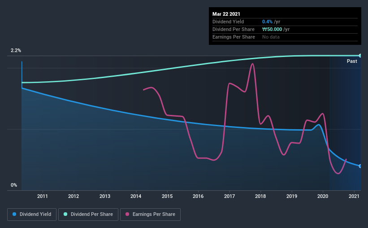Click the No data earnings value
This screenshot has width=368, height=228.
pyautogui.click(x=271, y=37)
